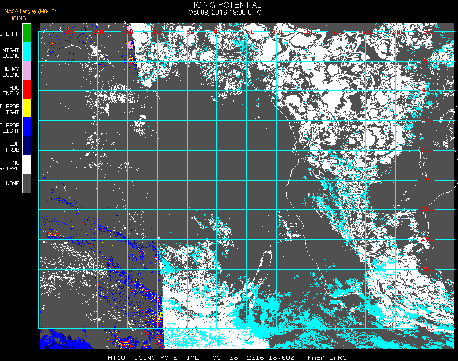Screen dimensions: 458x361
Task: Click the 35S latitude label
Action: pos(429,298)
